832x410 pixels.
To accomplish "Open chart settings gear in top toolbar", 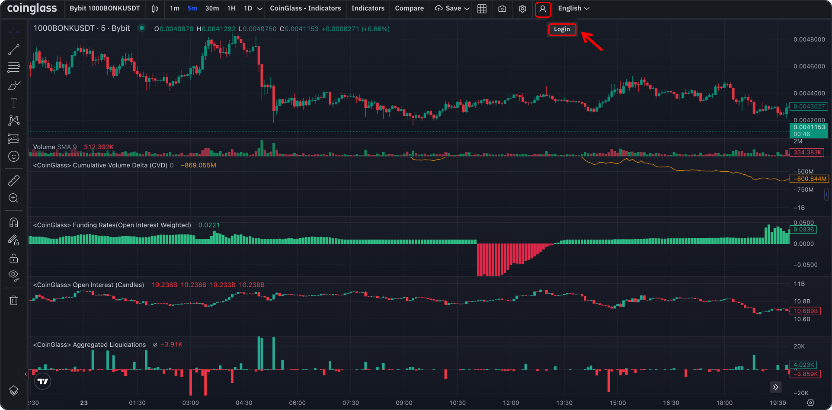I will (522, 9).
